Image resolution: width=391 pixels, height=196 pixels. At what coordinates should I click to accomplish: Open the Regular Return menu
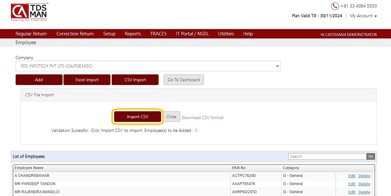pos(31,34)
